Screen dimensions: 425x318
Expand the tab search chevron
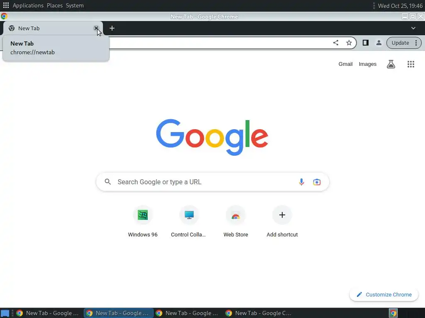[413, 28]
